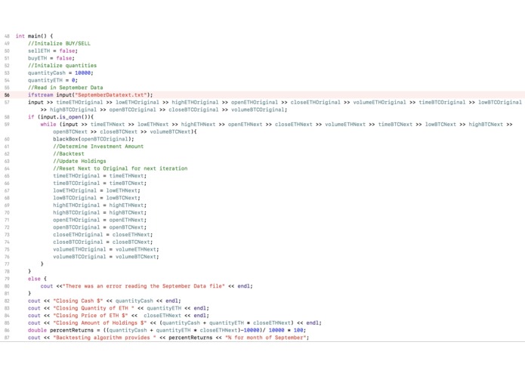This screenshot has height=373, width=525.
Task: Click the 'Closing Cash $' output line
Action: click(x=104, y=301)
